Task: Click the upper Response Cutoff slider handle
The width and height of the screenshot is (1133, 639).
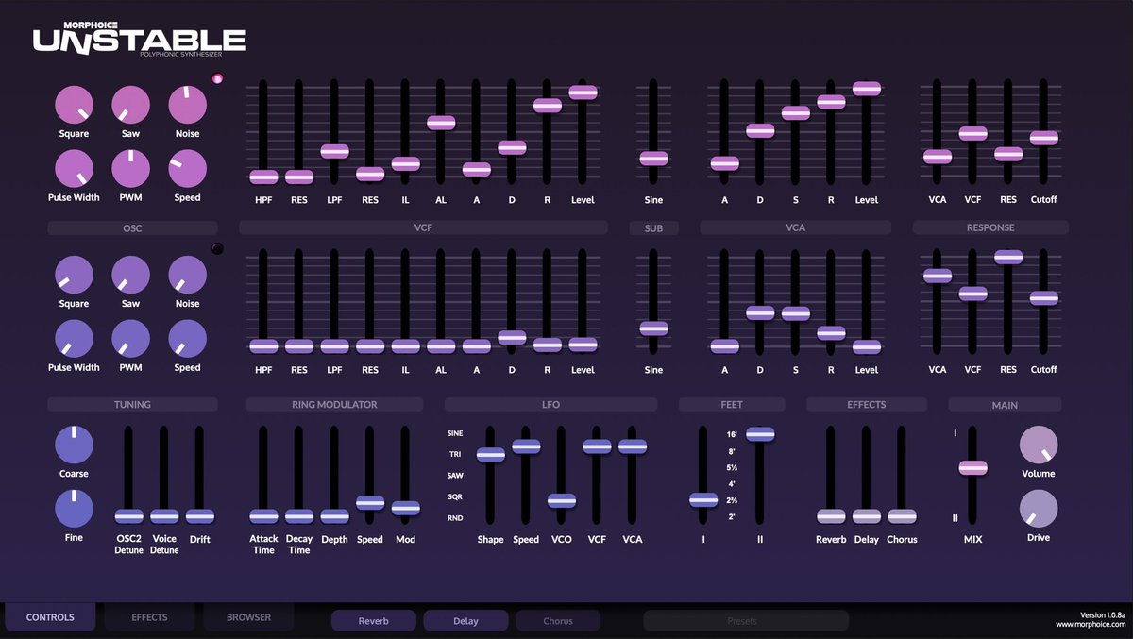Action: pyautogui.click(x=1043, y=138)
